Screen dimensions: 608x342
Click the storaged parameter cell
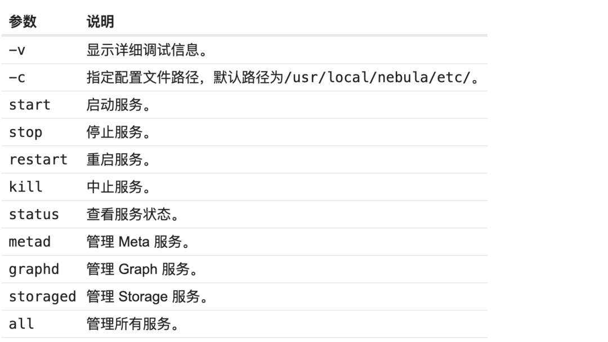42,296
